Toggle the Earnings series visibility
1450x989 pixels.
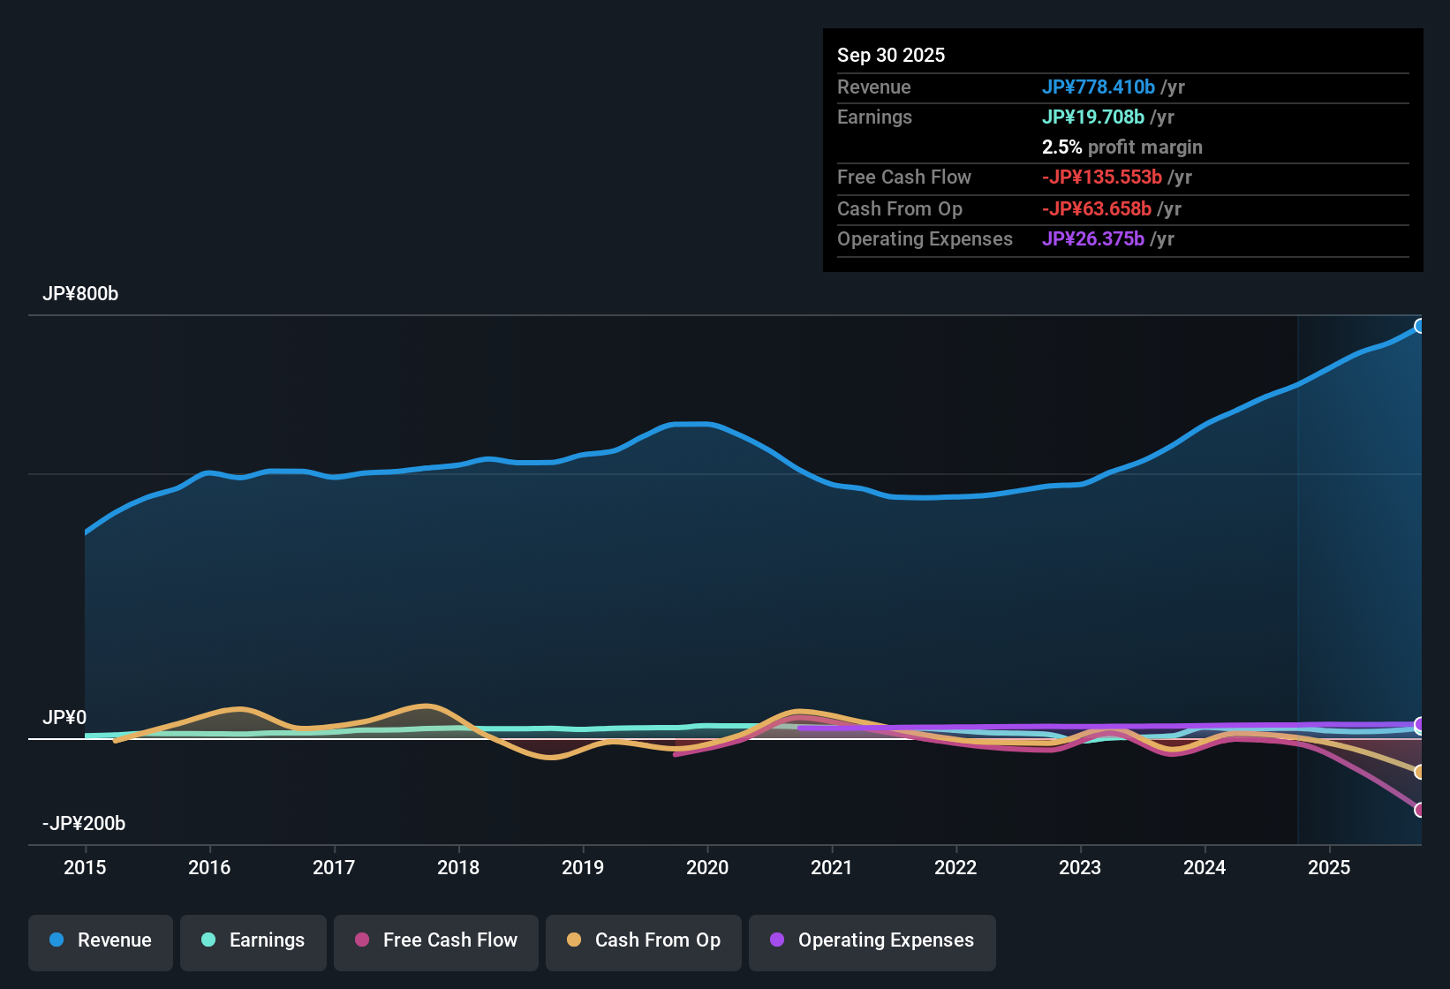pos(253,940)
